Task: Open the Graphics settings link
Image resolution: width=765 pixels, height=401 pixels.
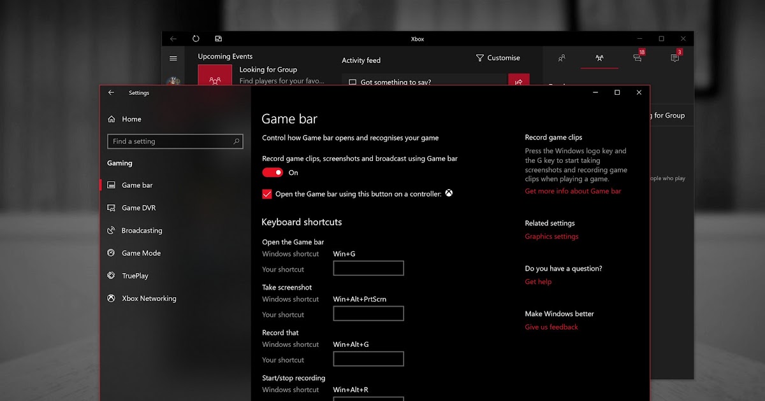Action: [x=552, y=237]
